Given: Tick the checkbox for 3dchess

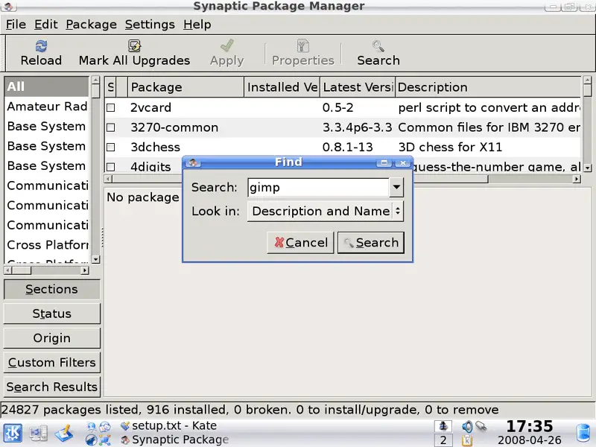Looking at the screenshot, I should tap(110, 147).
